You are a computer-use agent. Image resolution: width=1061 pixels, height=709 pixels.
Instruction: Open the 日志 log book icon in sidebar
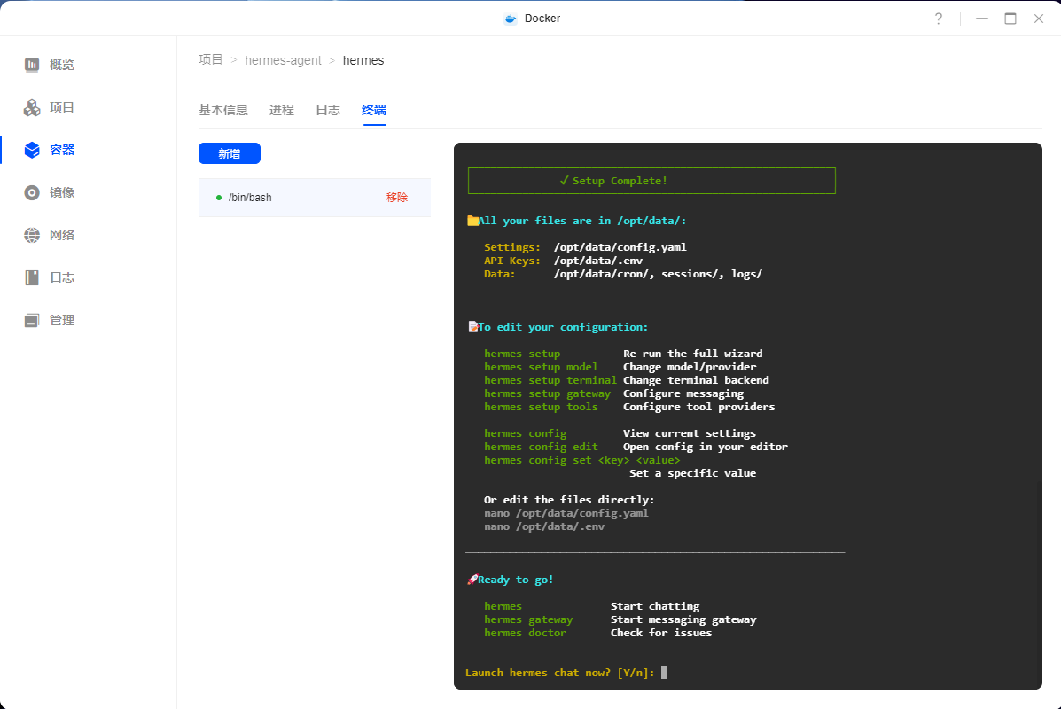32,278
